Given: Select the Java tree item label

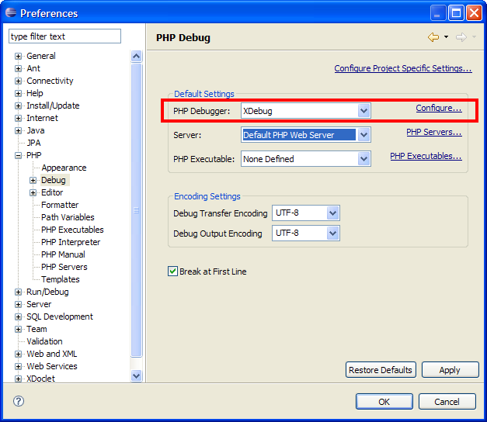Looking at the screenshot, I should pos(36,130).
